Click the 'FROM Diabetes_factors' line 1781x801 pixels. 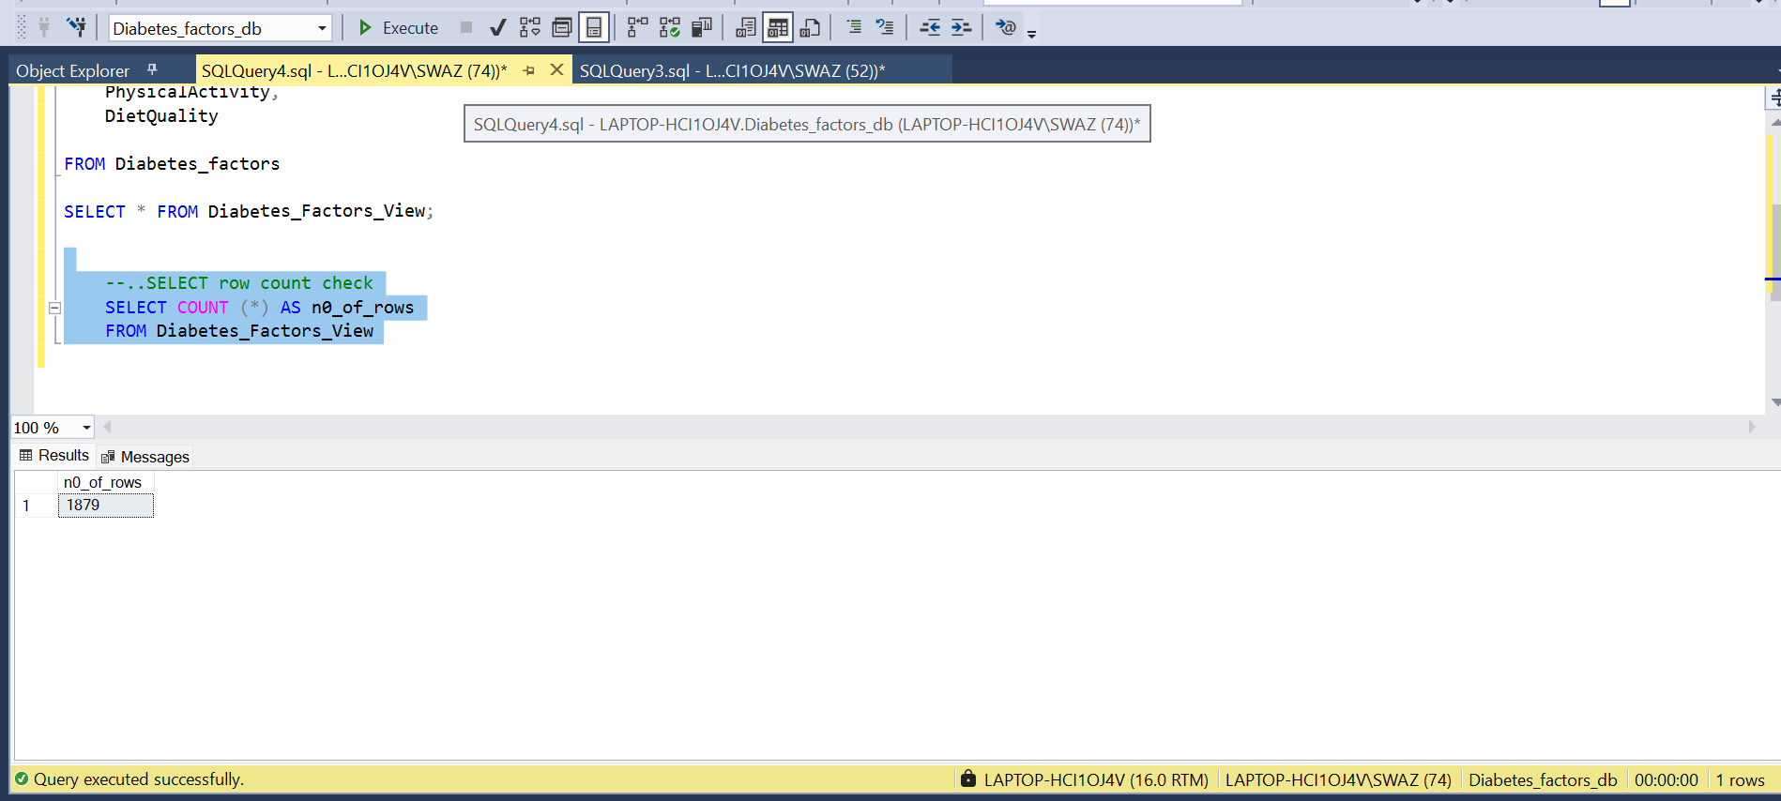click(x=172, y=164)
